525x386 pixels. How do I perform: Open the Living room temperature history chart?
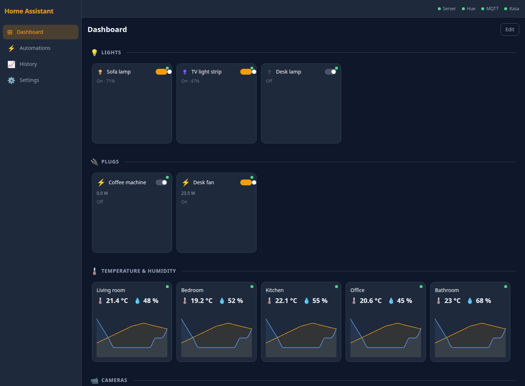tap(132, 338)
